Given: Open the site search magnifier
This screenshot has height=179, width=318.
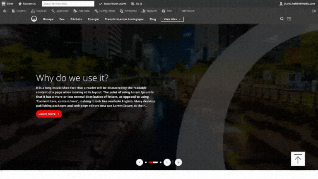Looking at the screenshot, I should click(282, 19).
